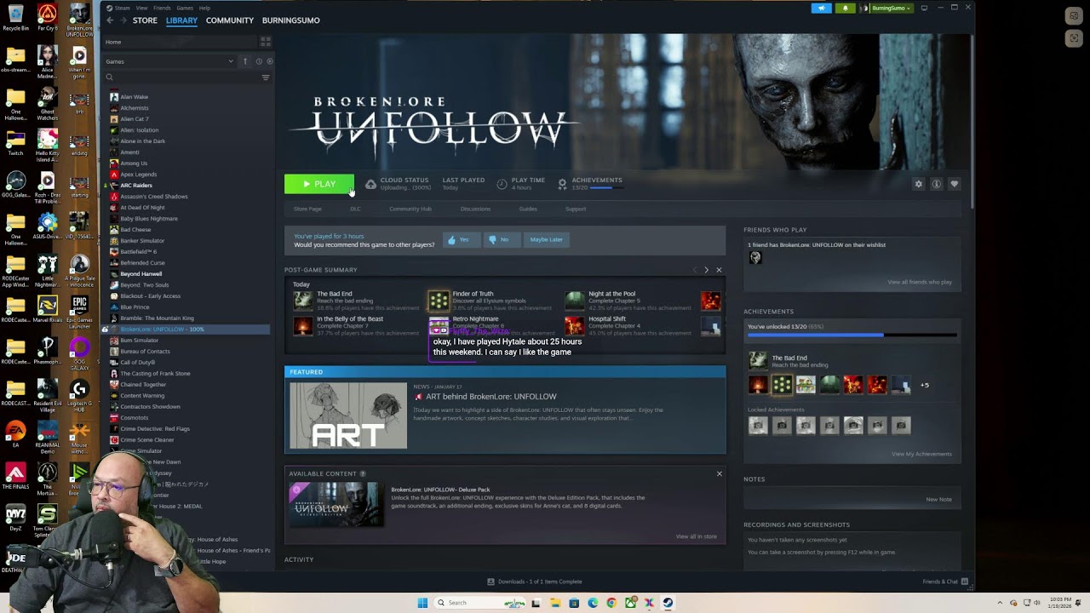Viewport: 1090px width, 613px height.
Task: Click the library search field
Action: pyautogui.click(x=181, y=77)
